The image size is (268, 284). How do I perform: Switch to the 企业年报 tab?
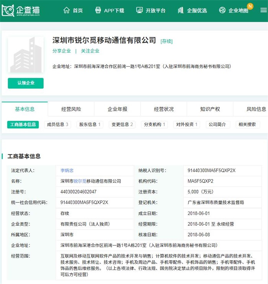point(118,109)
